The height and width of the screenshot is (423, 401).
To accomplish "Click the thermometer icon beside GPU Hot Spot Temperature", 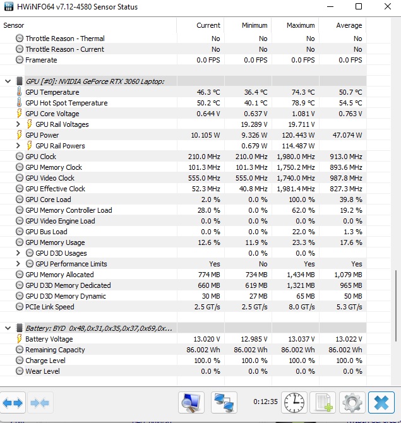I will click(19, 103).
